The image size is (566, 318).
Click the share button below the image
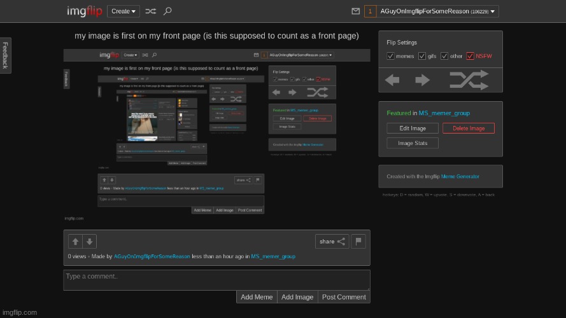point(332,242)
